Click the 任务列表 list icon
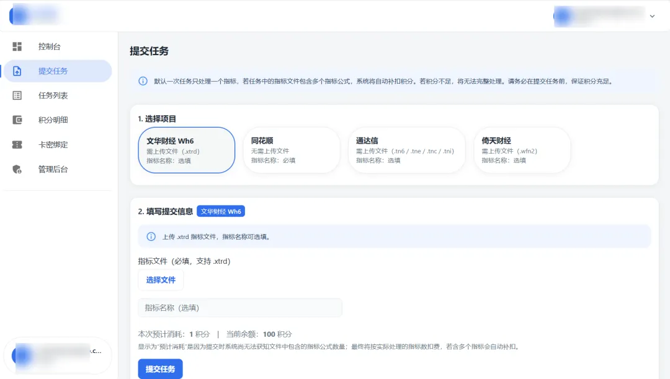This screenshot has width=670, height=379. pyautogui.click(x=17, y=95)
